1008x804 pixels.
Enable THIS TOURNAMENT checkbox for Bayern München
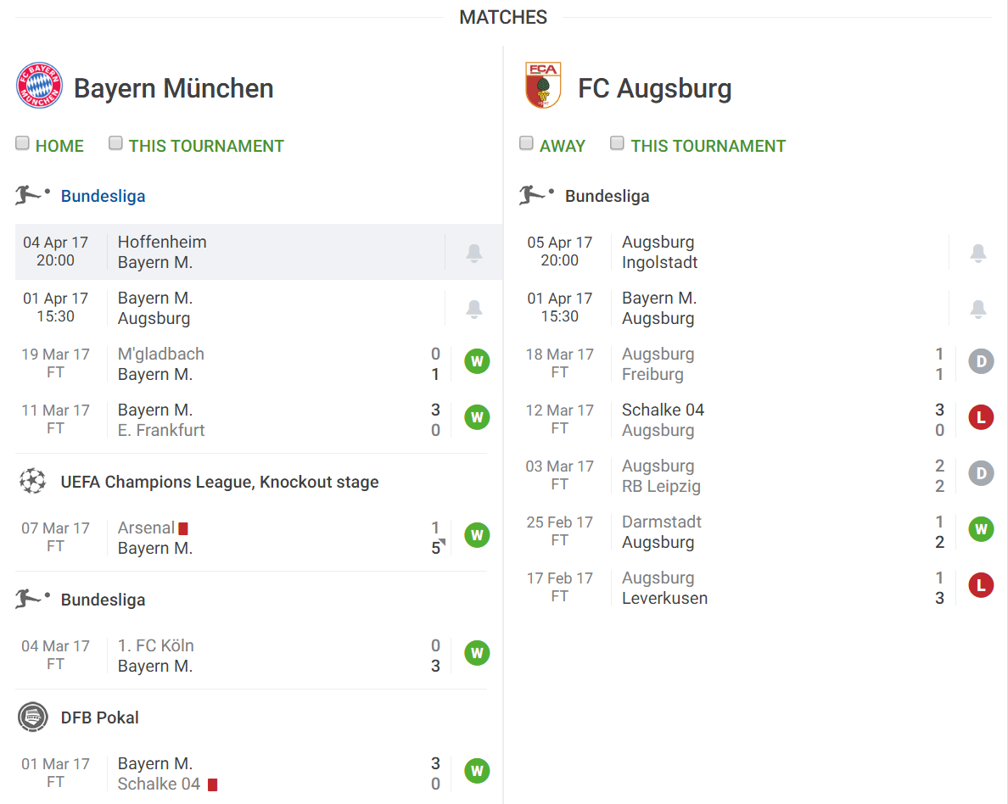(115, 142)
